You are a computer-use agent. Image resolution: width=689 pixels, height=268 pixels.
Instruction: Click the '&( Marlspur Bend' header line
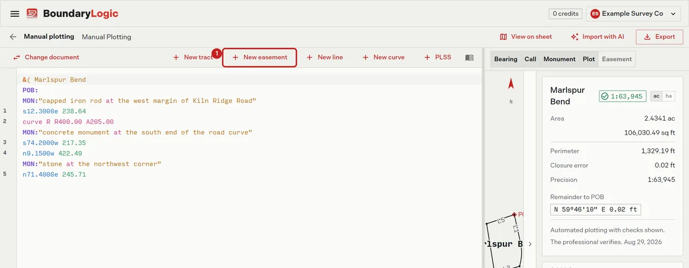(x=54, y=80)
